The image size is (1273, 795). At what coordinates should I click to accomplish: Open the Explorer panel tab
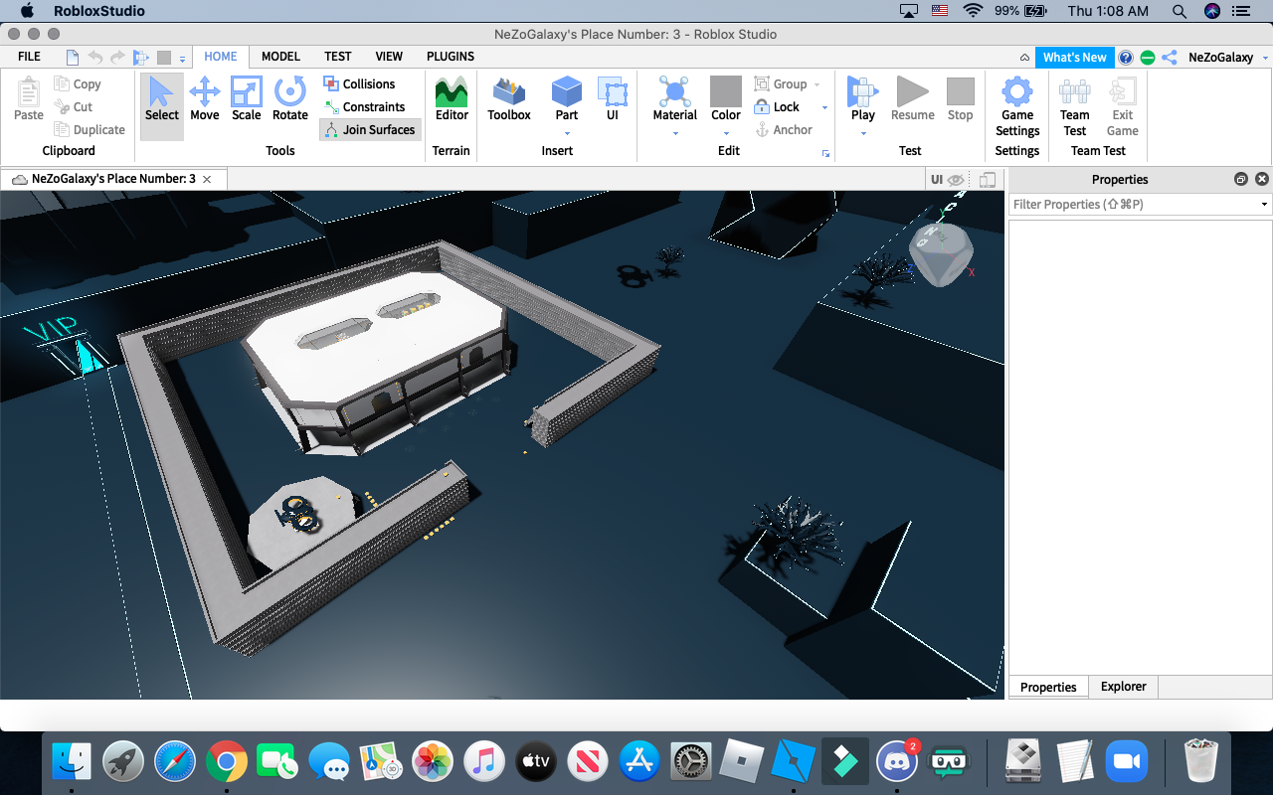(1123, 686)
